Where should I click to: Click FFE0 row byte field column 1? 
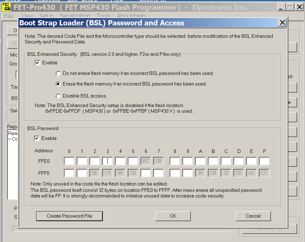(x=82, y=161)
